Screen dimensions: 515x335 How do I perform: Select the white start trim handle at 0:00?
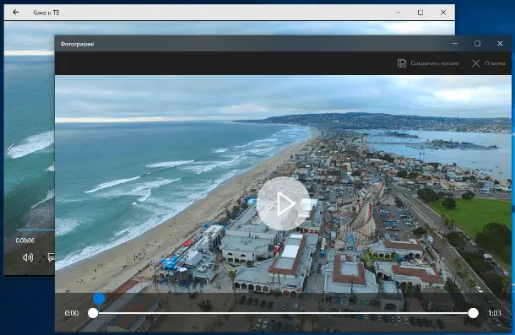click(x=93, y=313)
